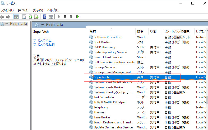Click the サービスの停止 link
The height and width of the screenshot is (130, 208).
pyautogui.click(x=42, y=40)
